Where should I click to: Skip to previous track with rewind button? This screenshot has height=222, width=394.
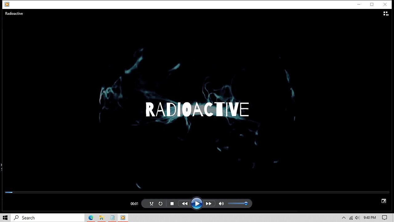coord(184,203)
